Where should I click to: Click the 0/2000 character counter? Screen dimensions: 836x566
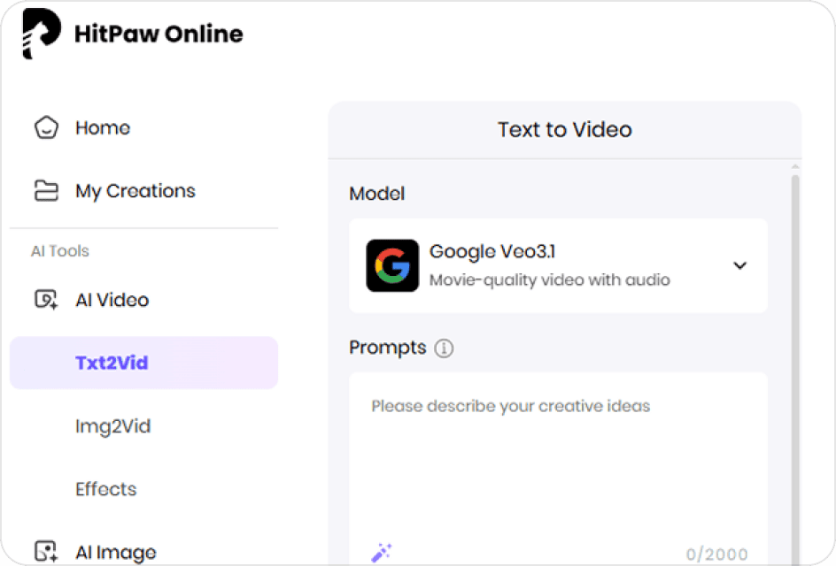click(x=717, y=552)
